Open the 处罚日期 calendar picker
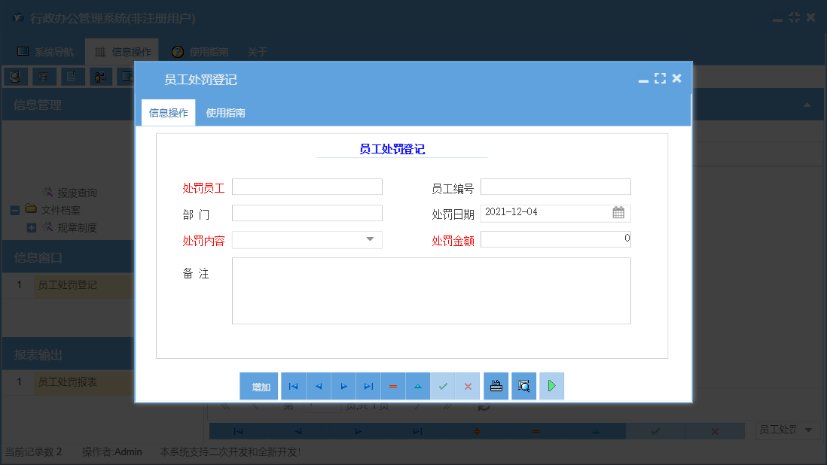Screen dimensions: 827x465 618,213
